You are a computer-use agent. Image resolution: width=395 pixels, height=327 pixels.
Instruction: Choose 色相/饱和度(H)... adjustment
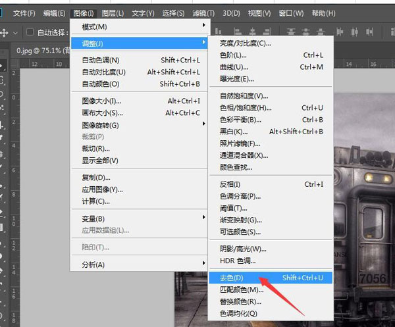(271, 108)
